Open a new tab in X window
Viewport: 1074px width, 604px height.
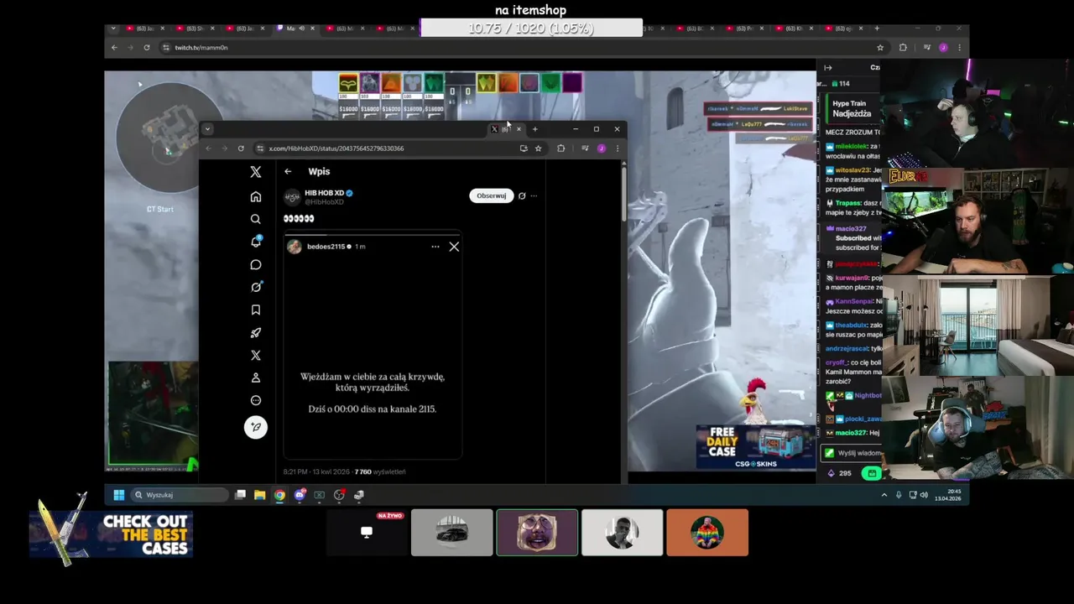534,129
